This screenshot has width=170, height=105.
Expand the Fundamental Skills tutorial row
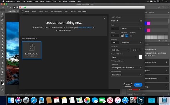(x=157, y=62)
